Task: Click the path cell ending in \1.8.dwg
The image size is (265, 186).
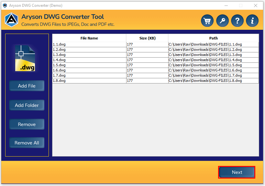Action: pyautogui.click(x=214, y=81)
